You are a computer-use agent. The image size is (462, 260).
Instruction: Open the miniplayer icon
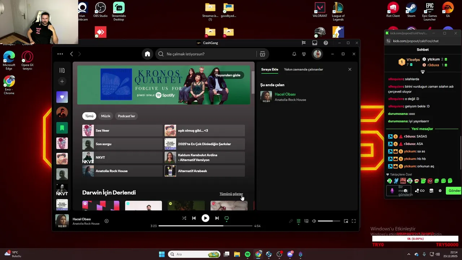[x=346, y=221]
